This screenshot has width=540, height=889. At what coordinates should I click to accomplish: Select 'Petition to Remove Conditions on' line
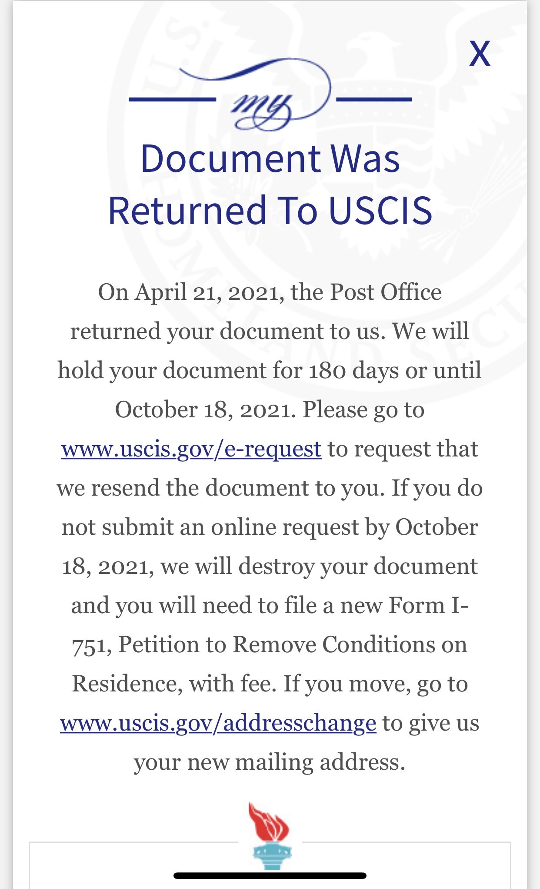point(293,644)
